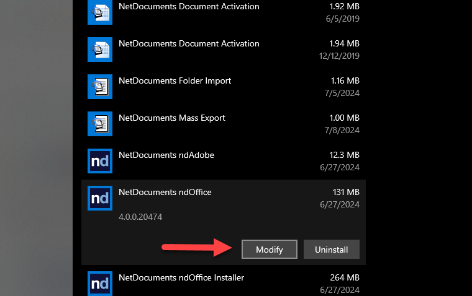472x296 pixels.
Task: Click the 12.3 MB size value
Action: [344, 155]
